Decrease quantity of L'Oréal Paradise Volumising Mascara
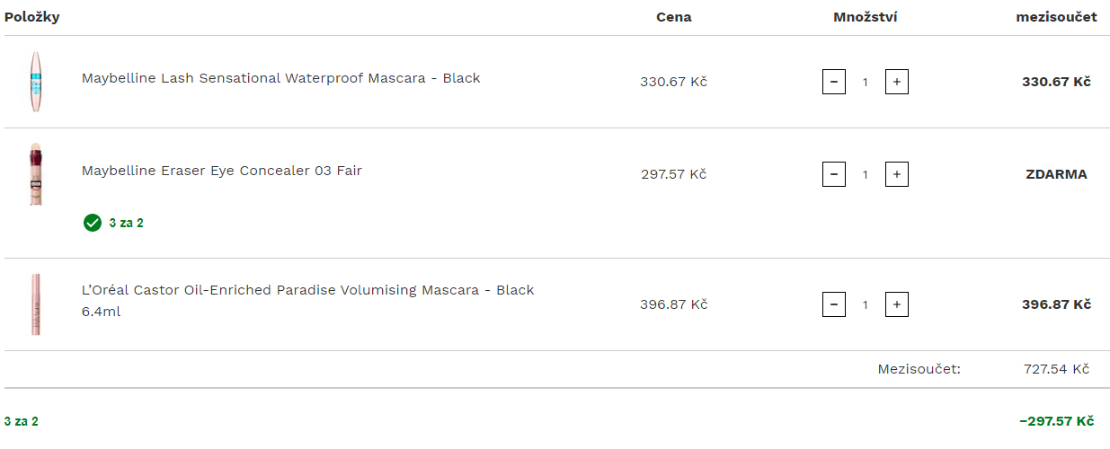Screen dimensions: 1110x449 [x=834, y=304]
